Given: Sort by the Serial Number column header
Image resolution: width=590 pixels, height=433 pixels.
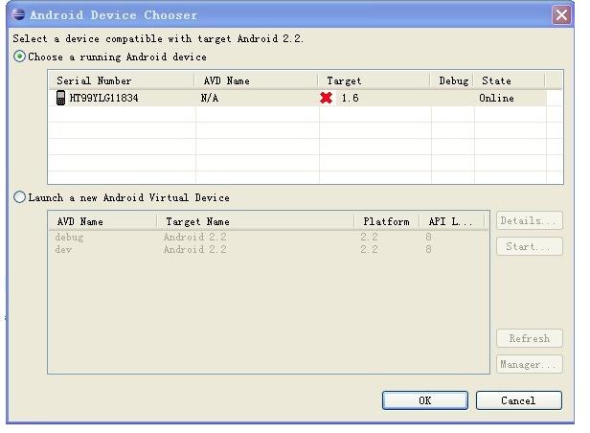Looking at the screenshot, I should (121, 80).
